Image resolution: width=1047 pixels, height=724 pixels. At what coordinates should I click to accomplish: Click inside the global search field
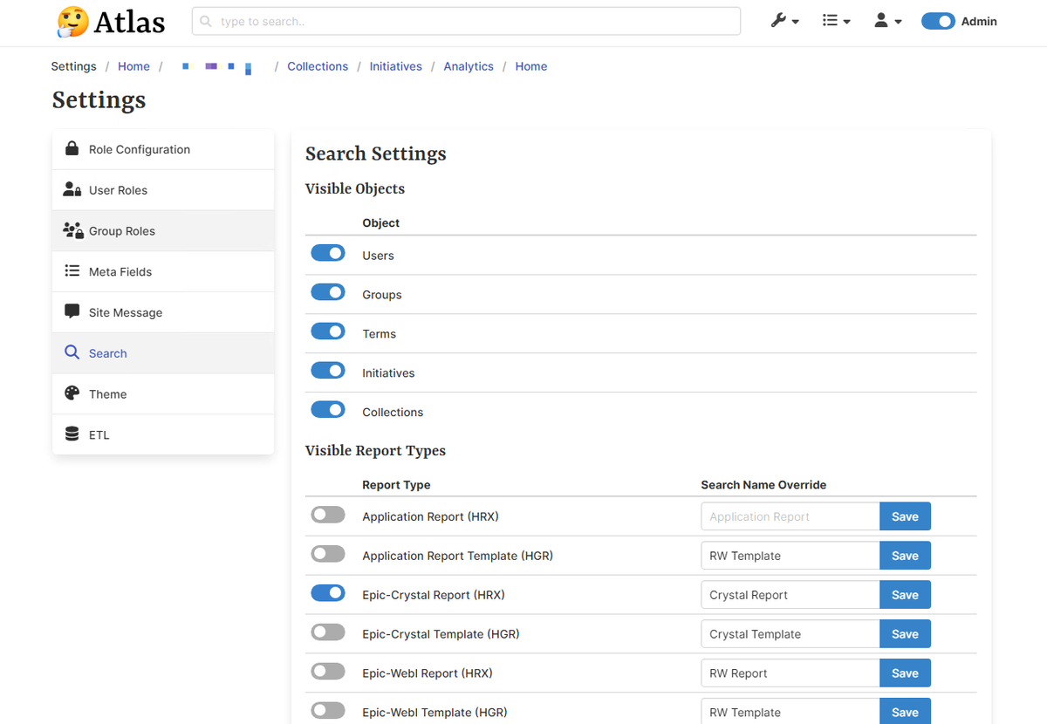coord(466,21)
